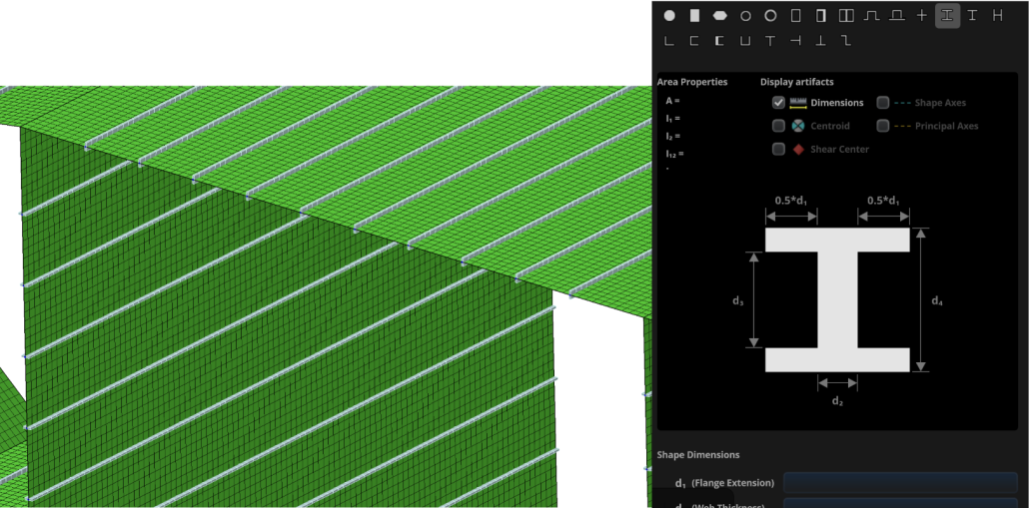Screen dimensions: 1029x508
Task: Select the solid rectangle cross-section shape
Action: (694, 16)
